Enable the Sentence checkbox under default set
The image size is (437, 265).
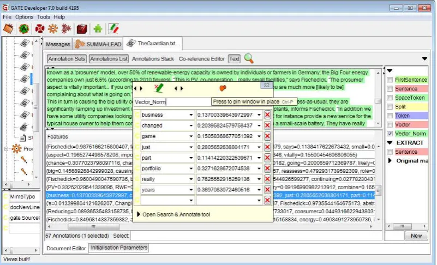tap(390, 89)
